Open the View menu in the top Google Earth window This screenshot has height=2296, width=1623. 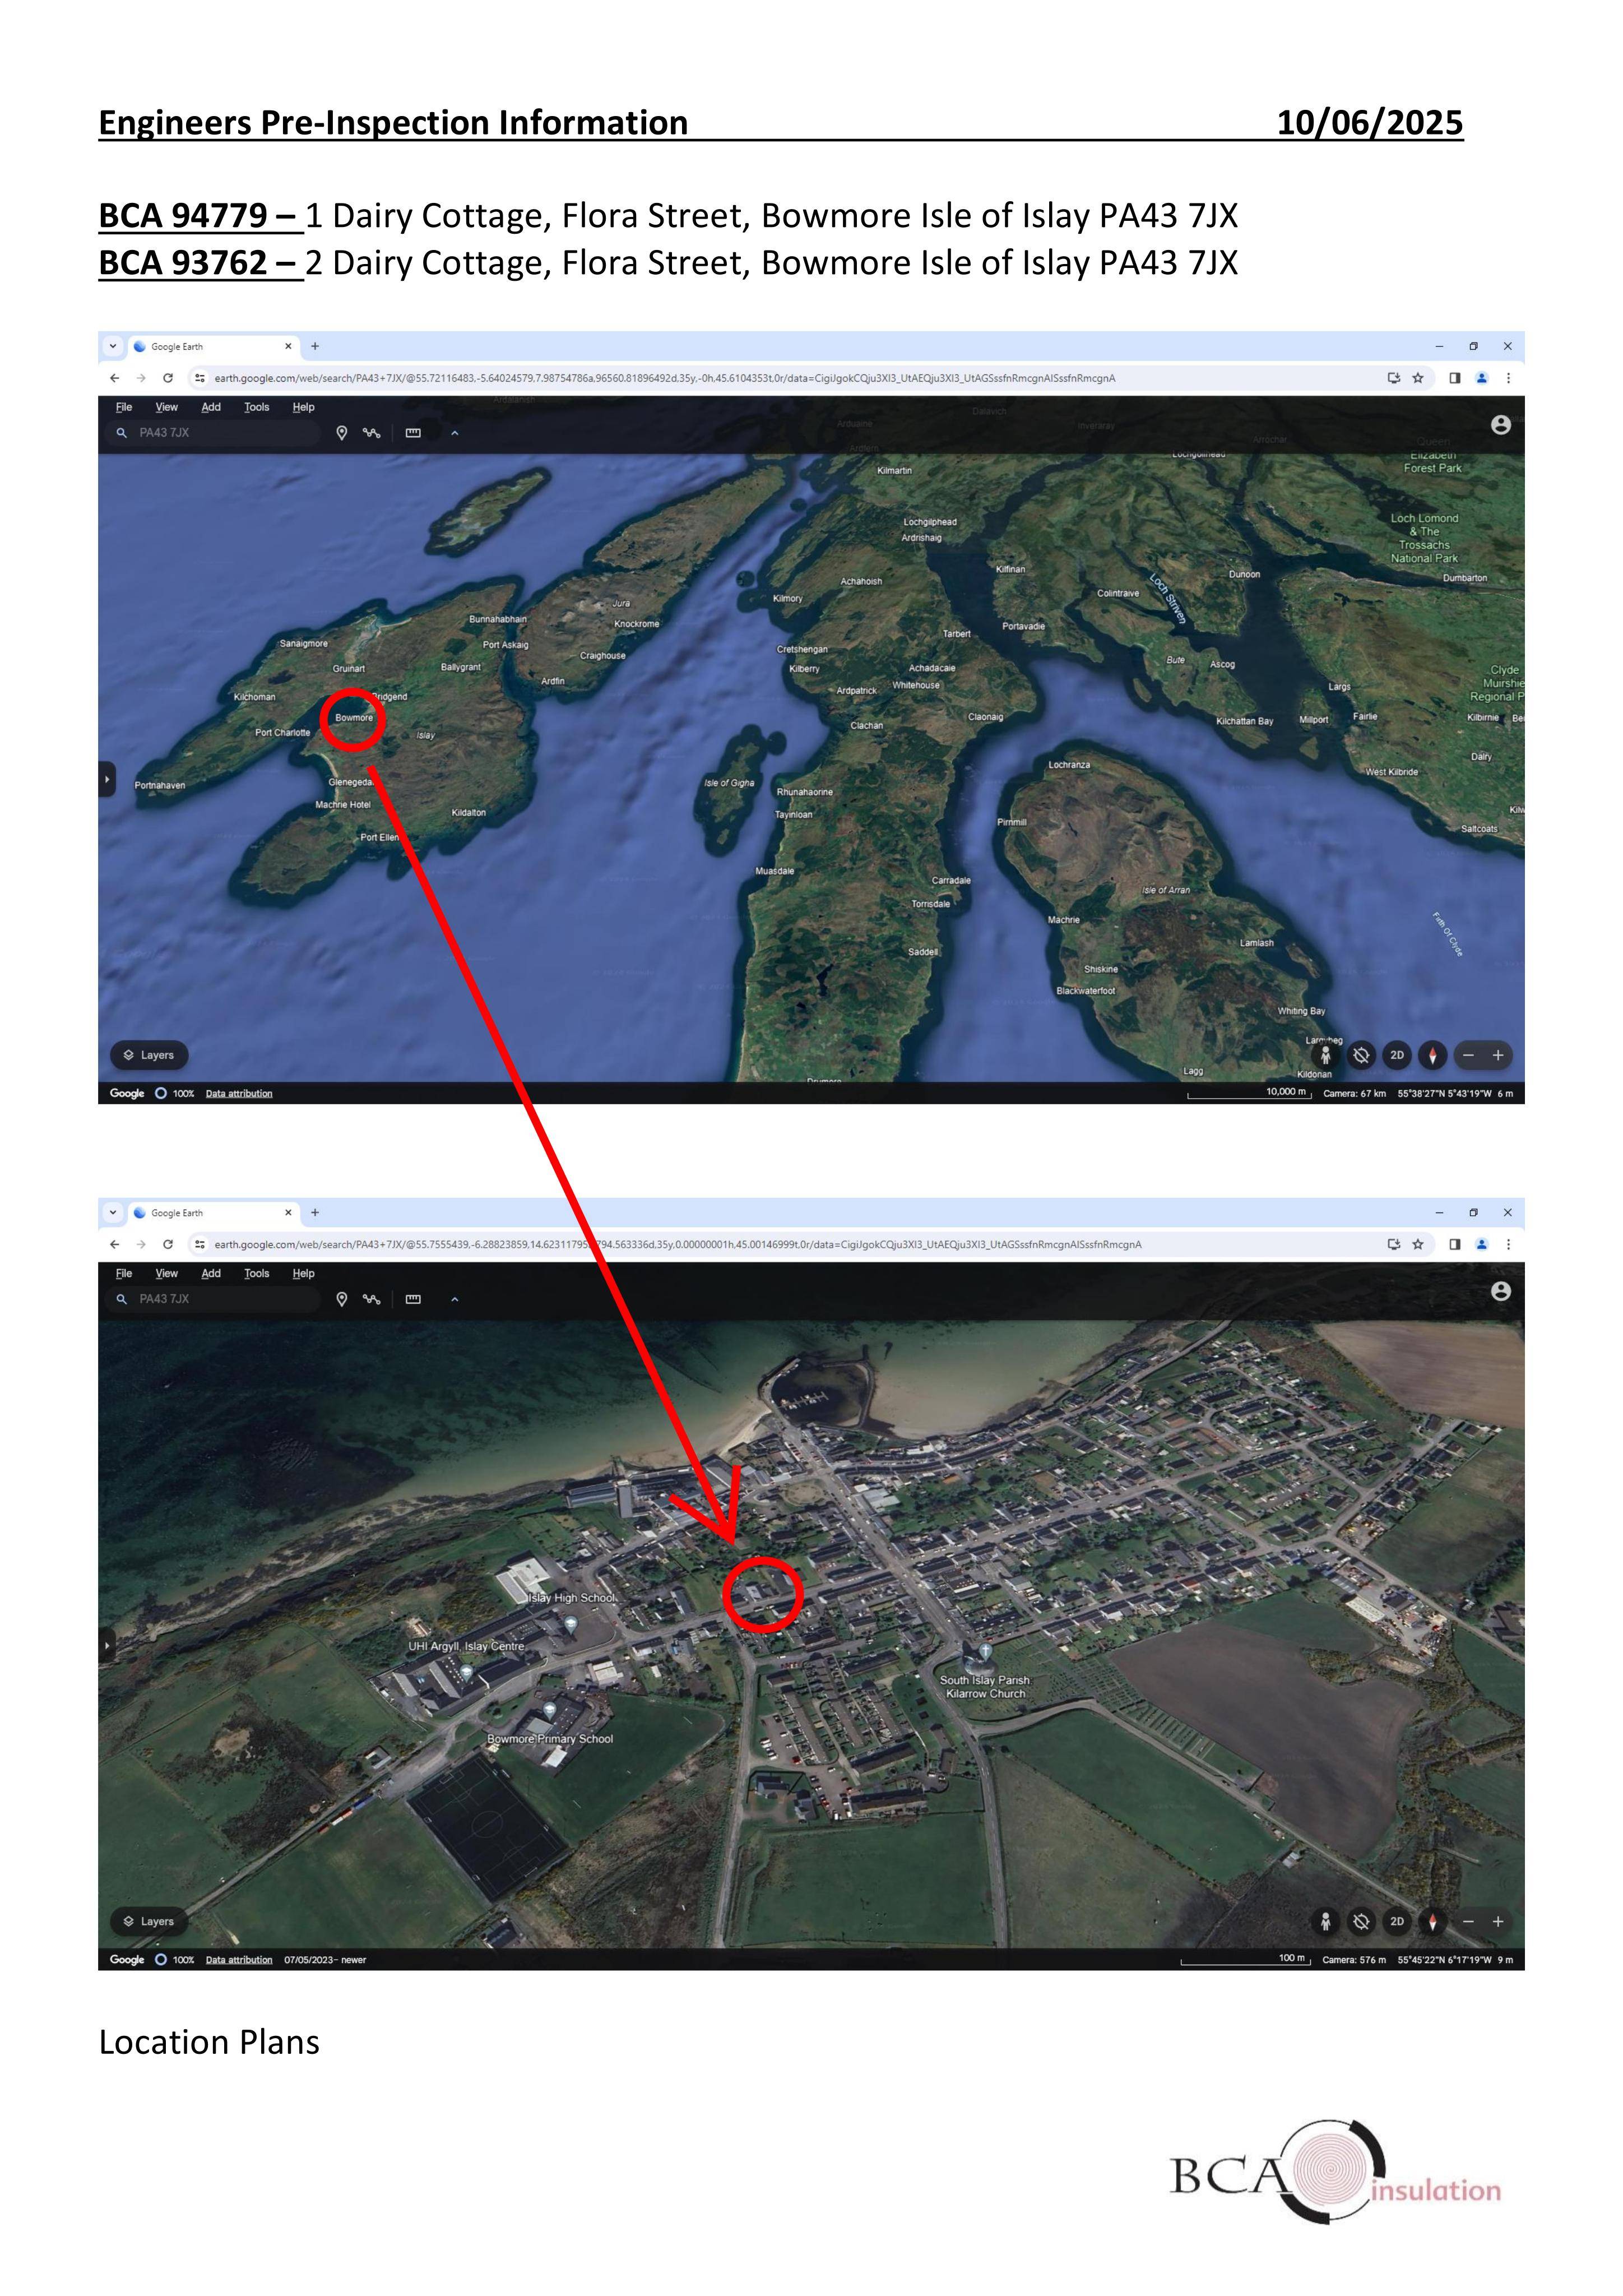(x=166, y=407)
